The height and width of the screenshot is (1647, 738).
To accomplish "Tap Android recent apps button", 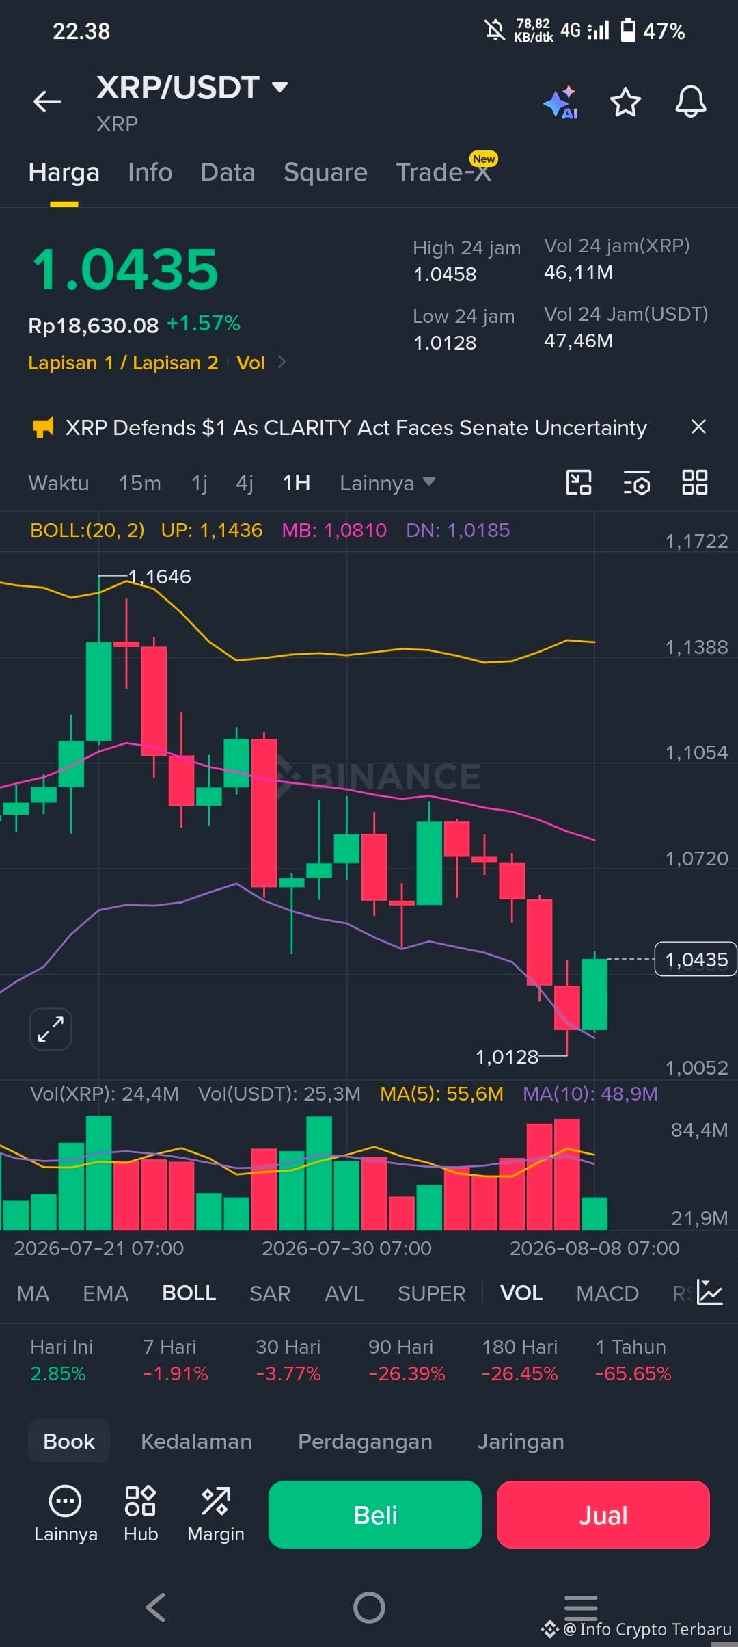I will (x=581, y=1607).
